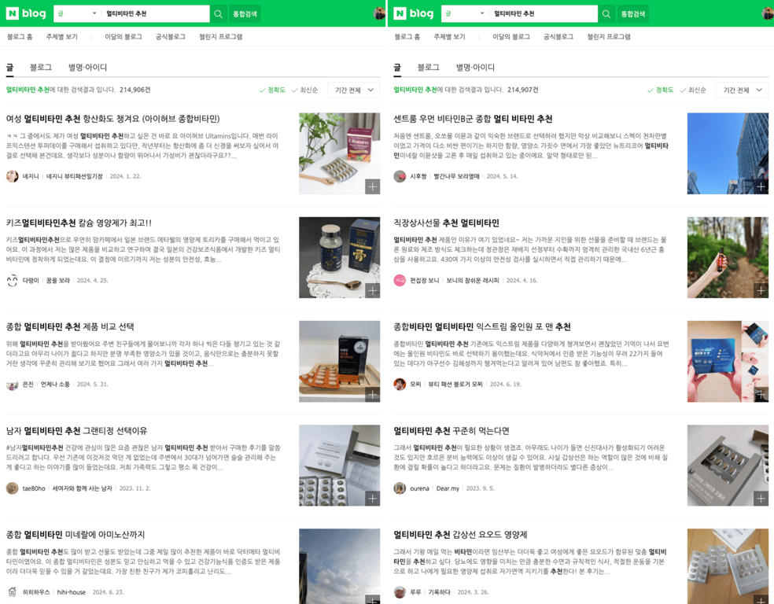Click plus icon on 센트룸 우먼 thumbnail

pos(761,186)
